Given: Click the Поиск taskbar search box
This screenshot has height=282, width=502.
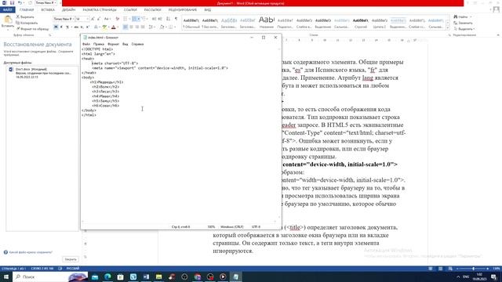Looking at the screenshot, I should [50, 277].
